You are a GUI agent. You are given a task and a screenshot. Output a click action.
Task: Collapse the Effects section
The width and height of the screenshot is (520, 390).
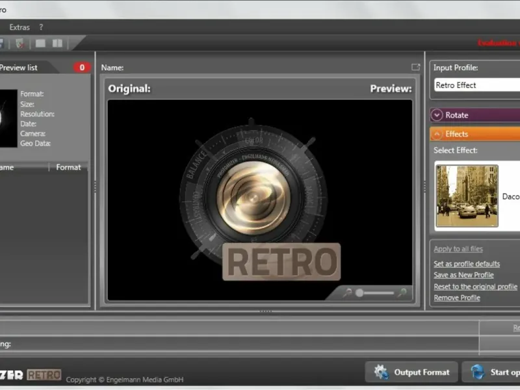pos(475,134)
